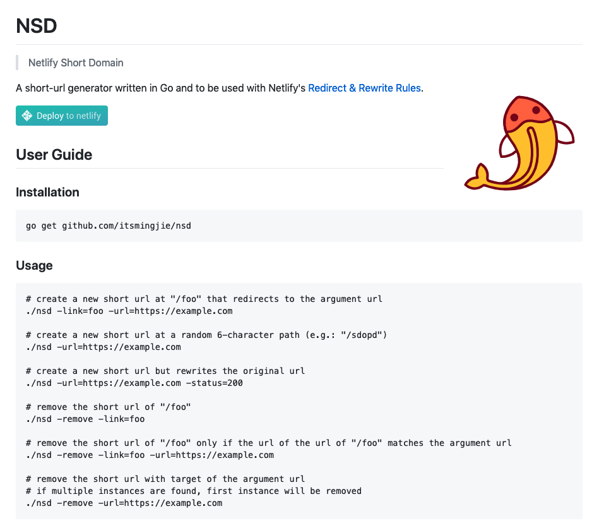Select the go get github.com/itsmingjie/nsd command
The image size is (592, 523).
[x=107, y=225]
